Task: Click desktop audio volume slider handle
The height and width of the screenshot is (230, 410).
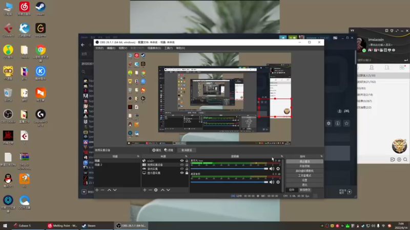Action: pyautogui.click(x=266, y=182)
